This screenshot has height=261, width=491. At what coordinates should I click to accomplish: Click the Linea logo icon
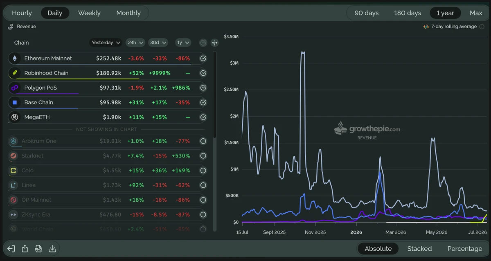tap(14, 185)
